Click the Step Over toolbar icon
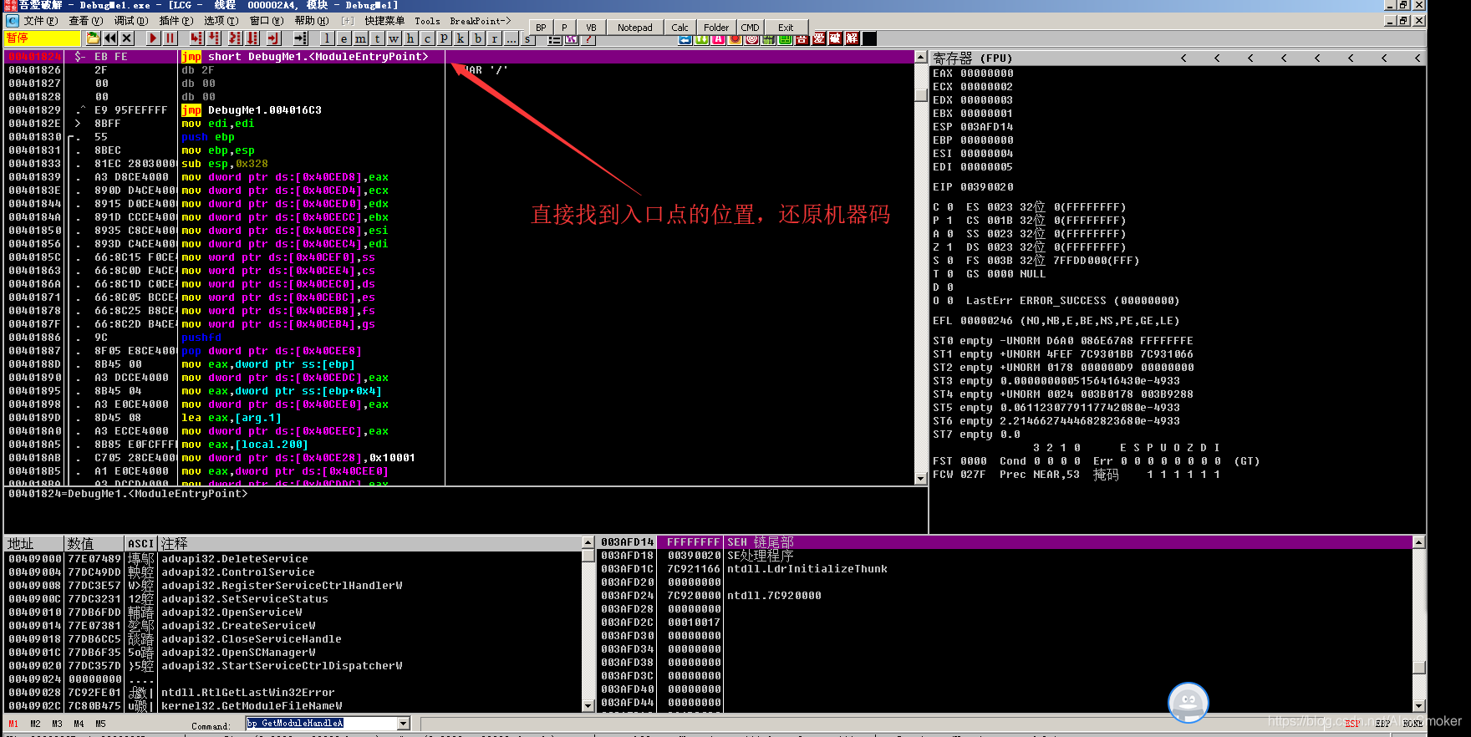This screenshot has width=1471, height=737. pos(214,38)
